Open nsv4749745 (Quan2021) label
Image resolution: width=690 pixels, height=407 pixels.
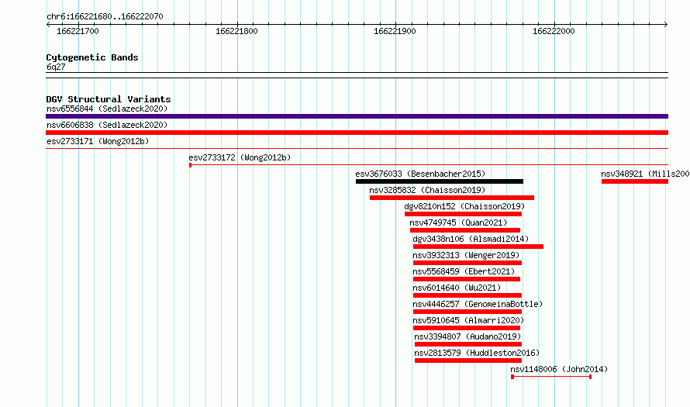click(x=458, y=222)
